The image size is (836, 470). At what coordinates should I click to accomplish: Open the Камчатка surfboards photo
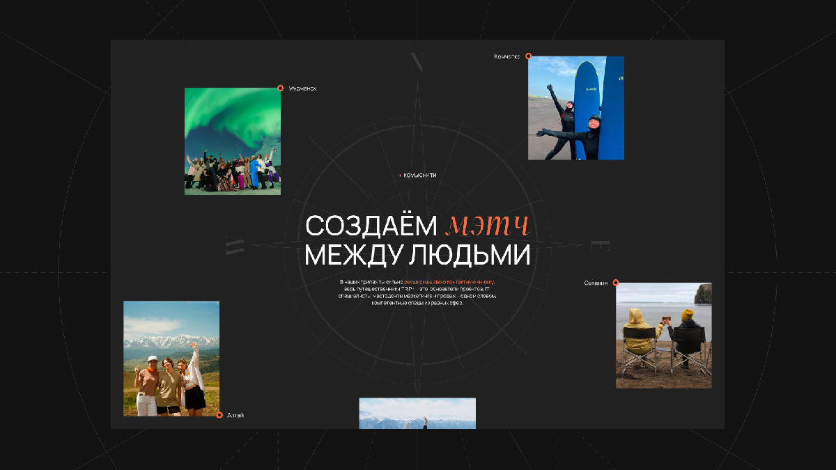click(x=576, y=108)
